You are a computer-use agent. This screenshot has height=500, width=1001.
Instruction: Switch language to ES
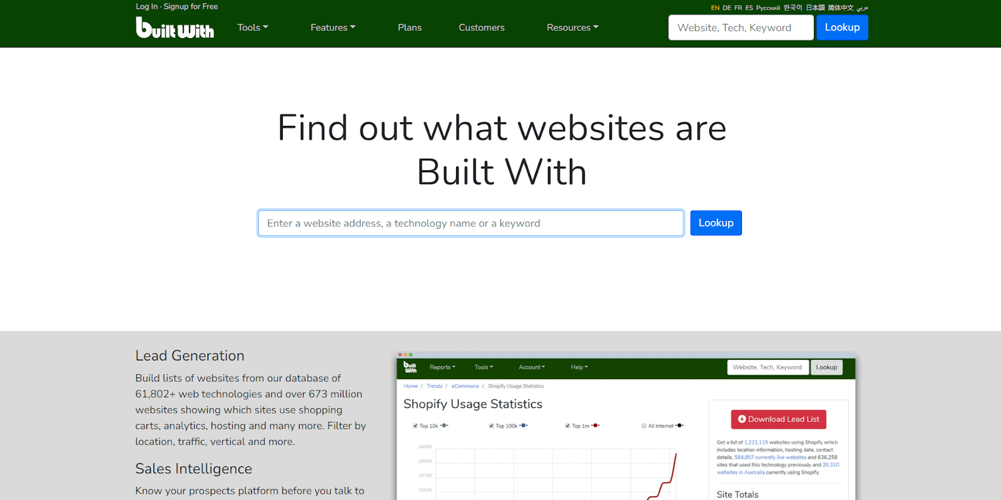[749, 8]
